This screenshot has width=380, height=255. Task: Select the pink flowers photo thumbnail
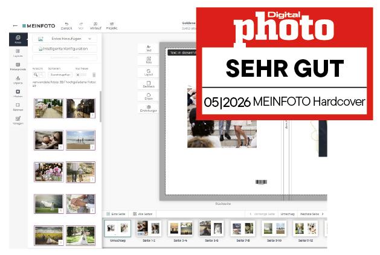[49, 172]
